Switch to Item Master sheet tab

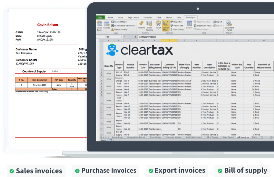point(155,137)
